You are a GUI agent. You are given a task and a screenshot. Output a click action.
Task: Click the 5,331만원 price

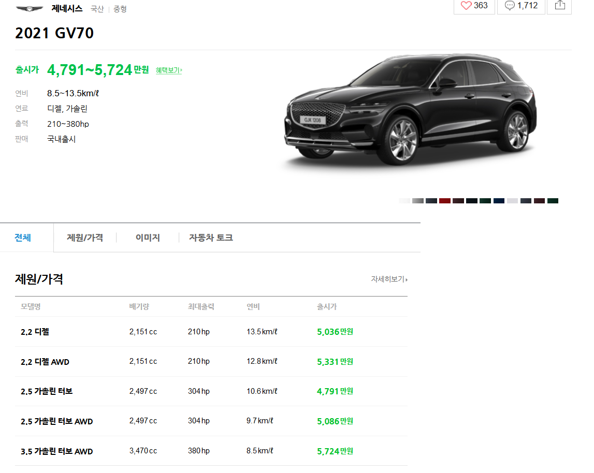[335, 362]
